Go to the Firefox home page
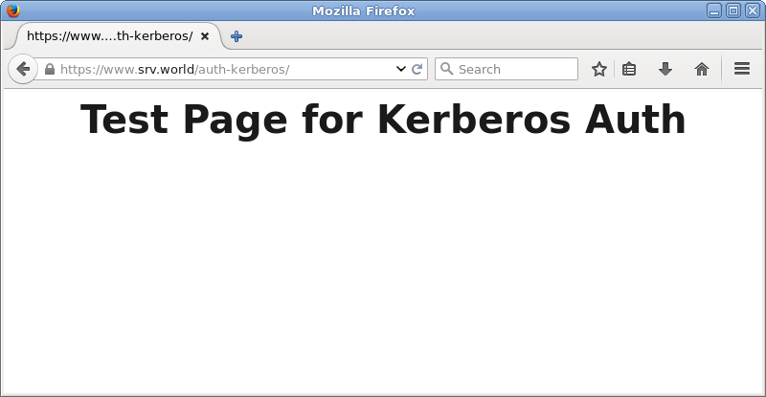766x397 pixels. click(x=702, y=69)
